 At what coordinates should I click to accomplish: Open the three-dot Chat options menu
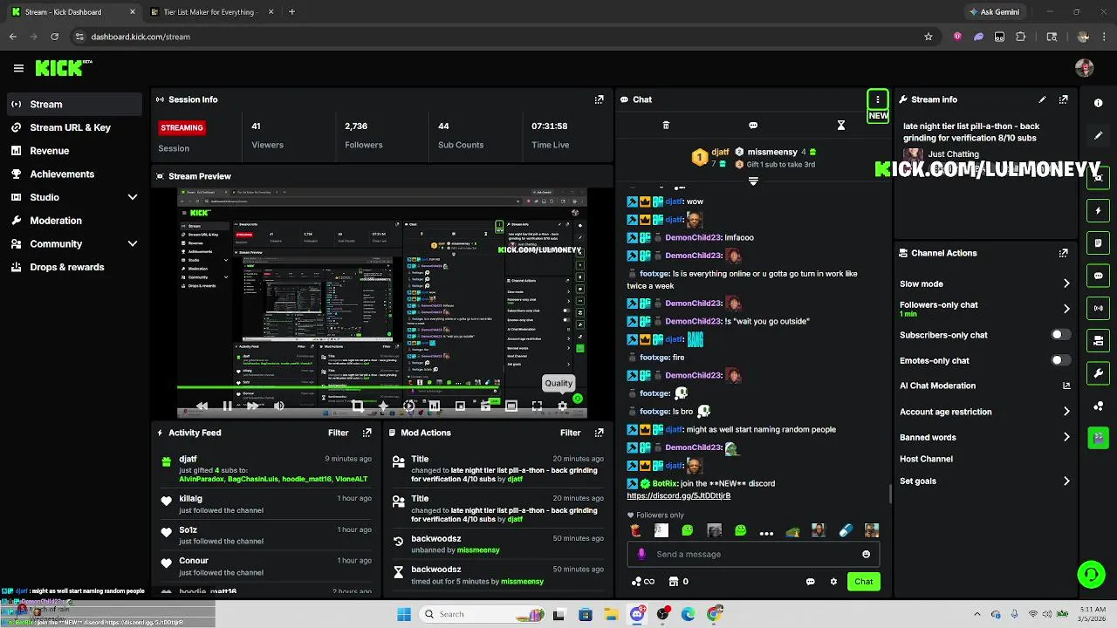point(878,99)
